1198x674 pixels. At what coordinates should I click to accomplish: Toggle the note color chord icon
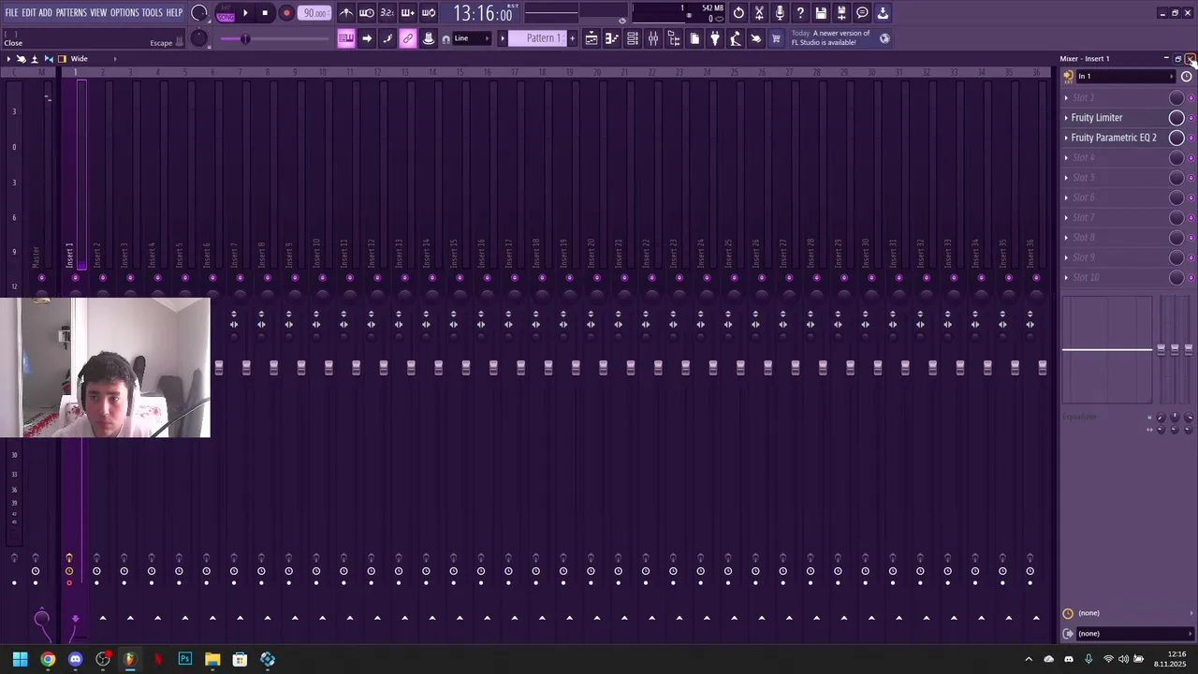click(x=387, y=38)
